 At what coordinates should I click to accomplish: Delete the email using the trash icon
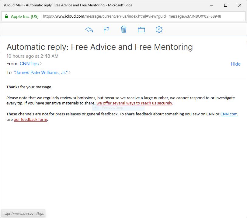pos(123,29)
